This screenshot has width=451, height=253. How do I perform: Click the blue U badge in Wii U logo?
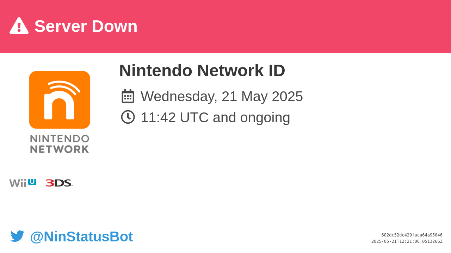pyautogui.click(x=32, y=182)
